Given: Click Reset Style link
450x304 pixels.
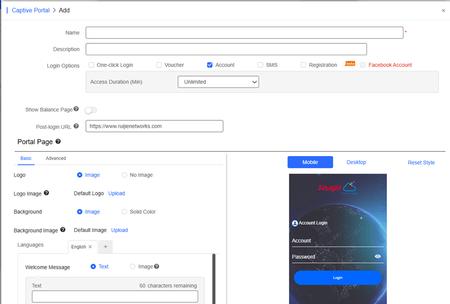Looking at the screenshot, I should point(421,163).
